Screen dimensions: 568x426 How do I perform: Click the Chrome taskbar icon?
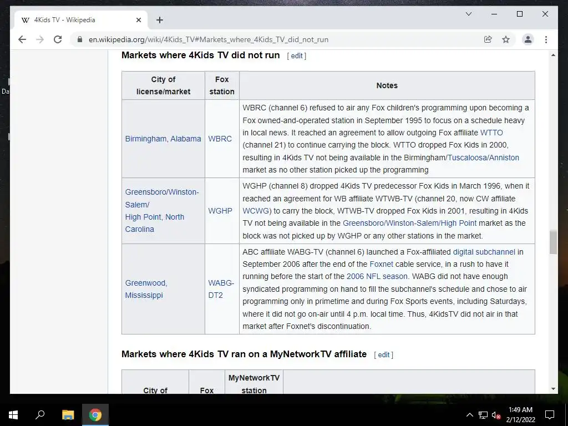pyautogui.click(x=95, y=415)
